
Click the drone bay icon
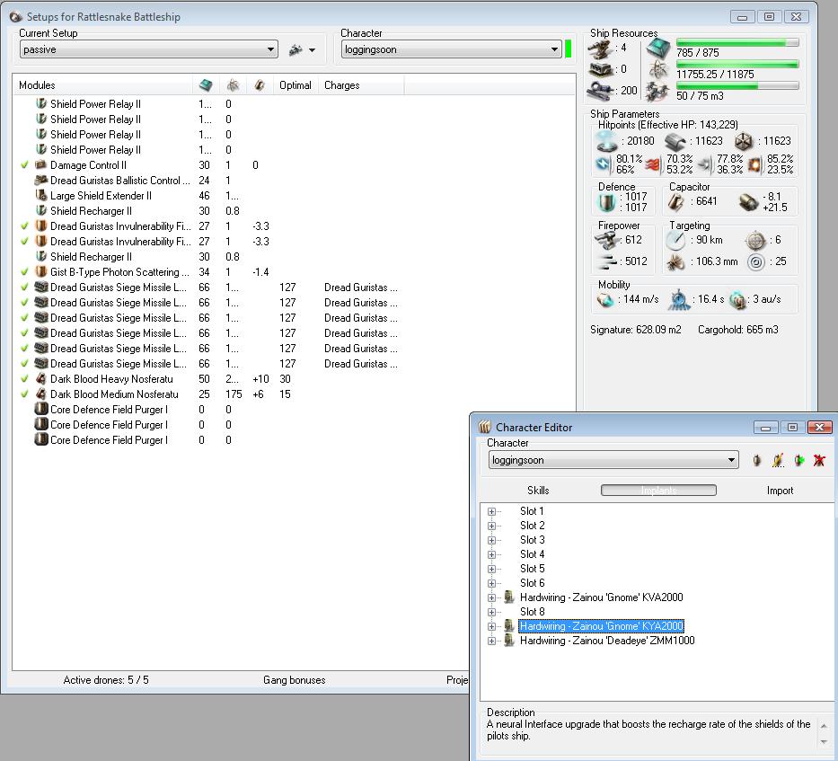click(x=658, y=91)
